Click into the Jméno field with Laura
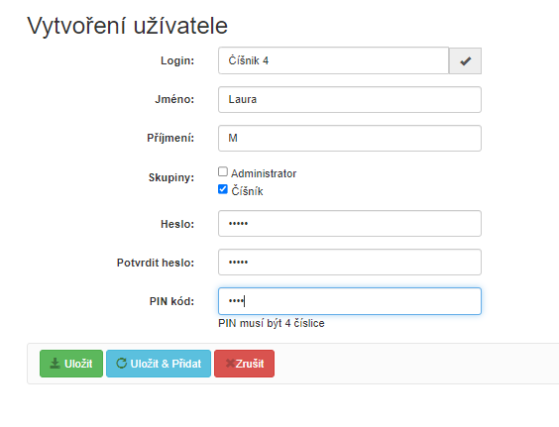 pyautogui.click(x=350, y=99)
